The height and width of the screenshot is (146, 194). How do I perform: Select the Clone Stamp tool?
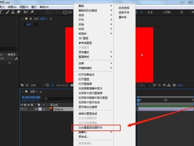pos(13,12)
